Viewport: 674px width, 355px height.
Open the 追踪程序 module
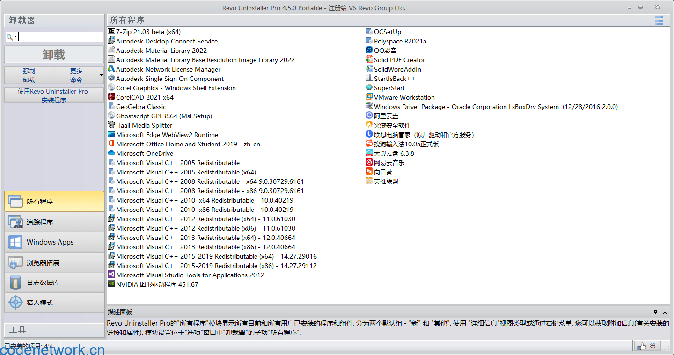pos(54,222)
